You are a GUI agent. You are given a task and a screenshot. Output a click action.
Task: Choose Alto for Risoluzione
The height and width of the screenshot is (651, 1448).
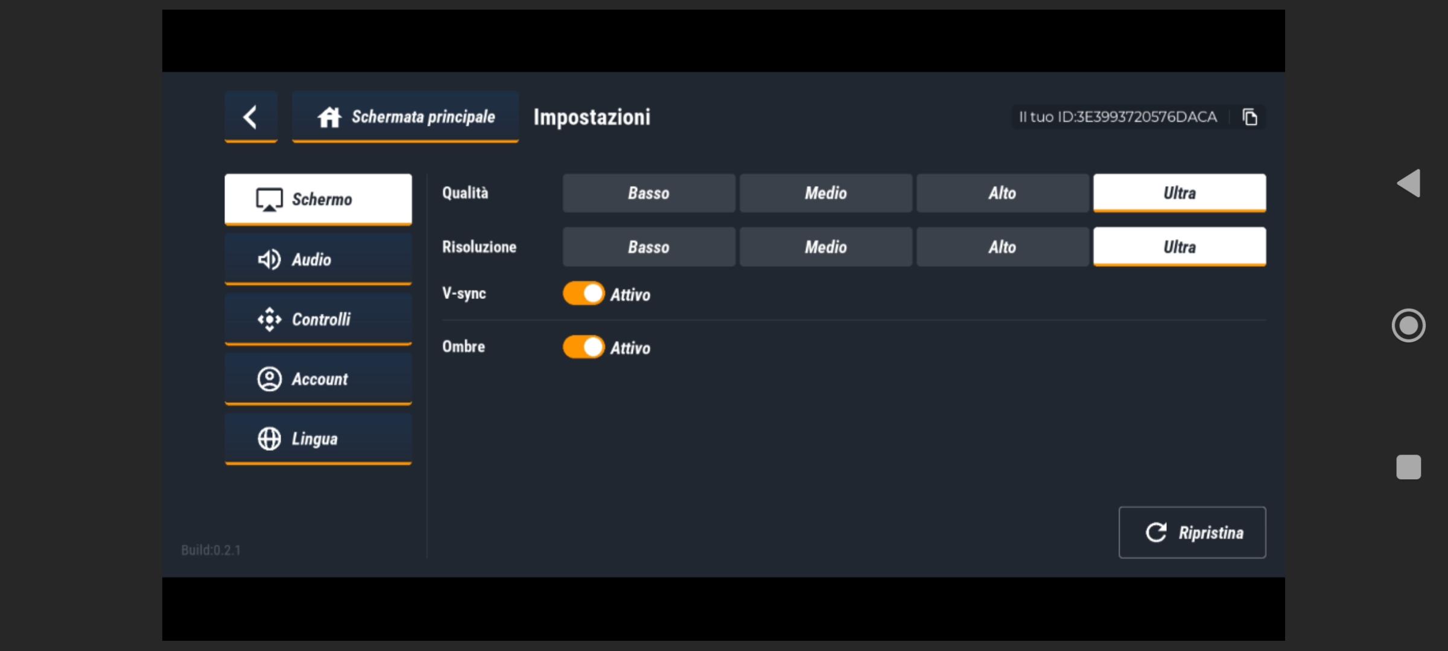[1002, 247]
